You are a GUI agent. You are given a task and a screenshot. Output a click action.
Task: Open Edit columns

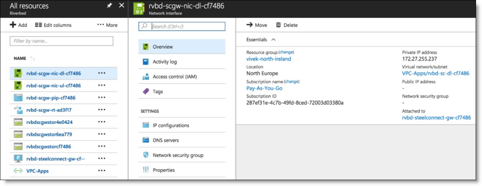53,25
